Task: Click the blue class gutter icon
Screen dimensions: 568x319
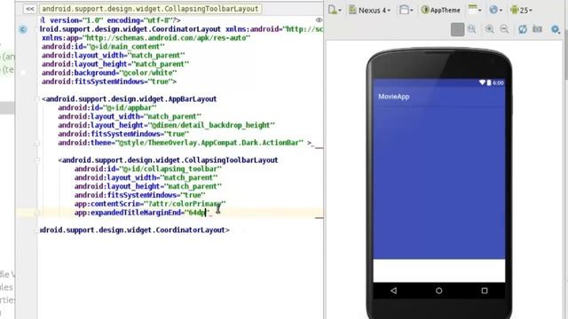Action: point(23,29)
